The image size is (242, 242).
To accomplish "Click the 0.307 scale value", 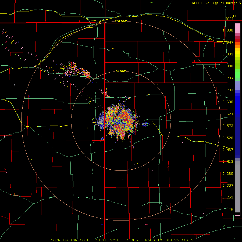I will pos(228,186).
